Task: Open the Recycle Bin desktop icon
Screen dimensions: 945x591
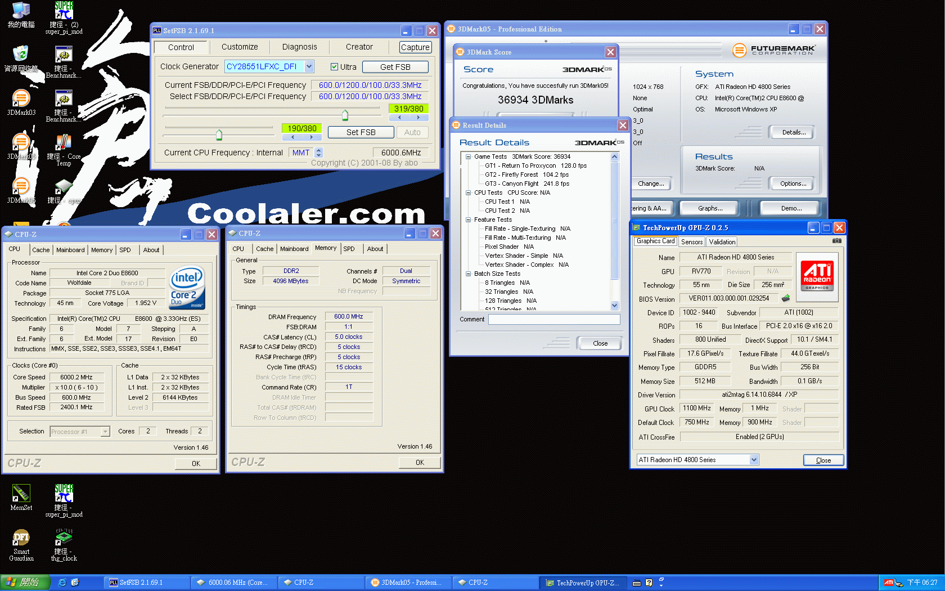Action: coord(21,58)
